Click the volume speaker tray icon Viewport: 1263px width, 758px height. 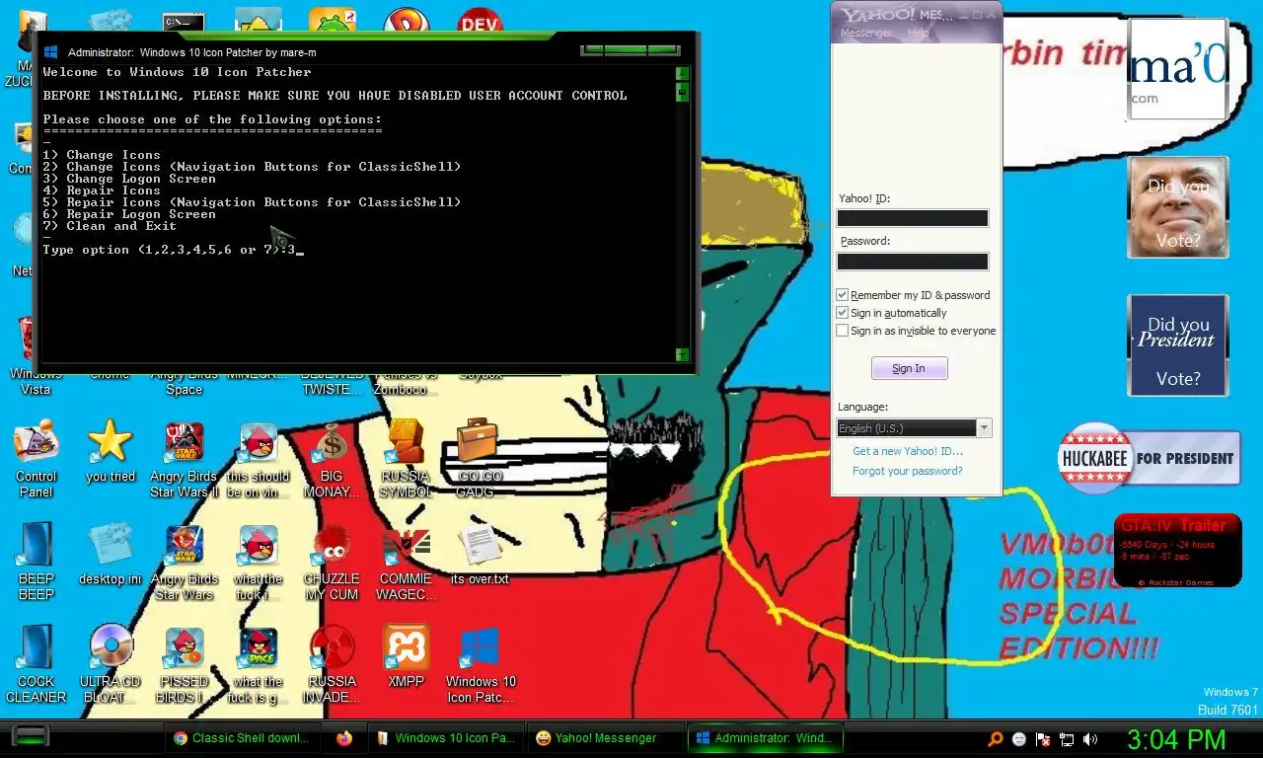point(1090,738)
